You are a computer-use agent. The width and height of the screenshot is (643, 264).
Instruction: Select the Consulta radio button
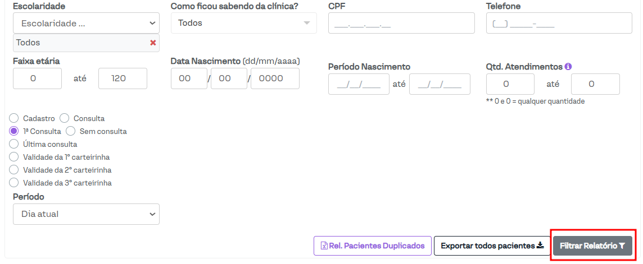(65, 118)
